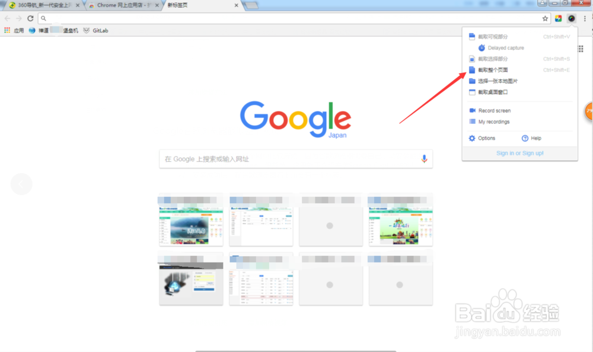Reload the page with refresh icon
The image size is (593, 352).
31,18
